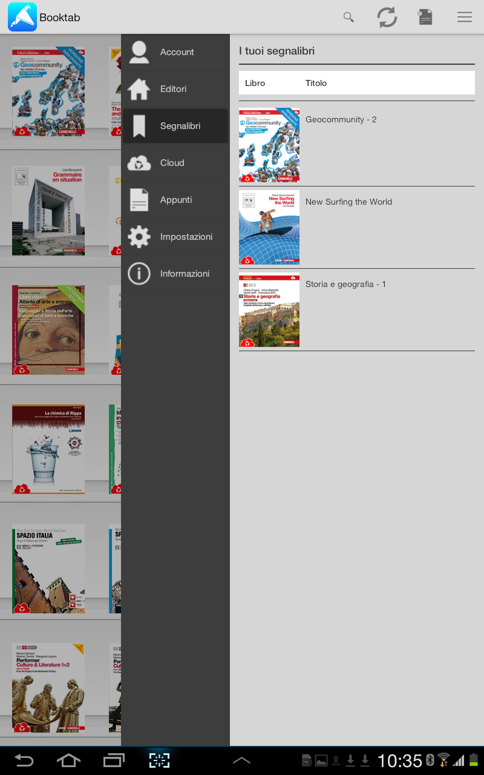Open Appunti in the side menu
484x775 pixels.
175,200
